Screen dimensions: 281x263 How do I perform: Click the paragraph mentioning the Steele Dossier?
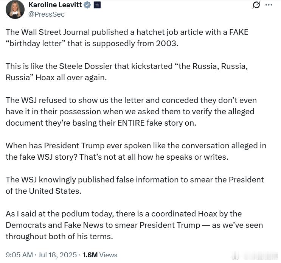(x=127, y=72)
